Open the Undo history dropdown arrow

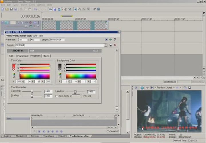[39, 9]
